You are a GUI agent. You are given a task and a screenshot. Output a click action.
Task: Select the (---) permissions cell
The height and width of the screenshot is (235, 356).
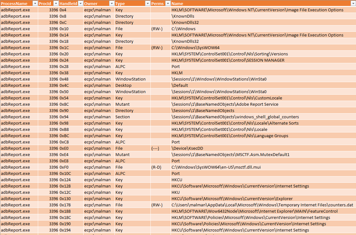click(x=160, y=148)
